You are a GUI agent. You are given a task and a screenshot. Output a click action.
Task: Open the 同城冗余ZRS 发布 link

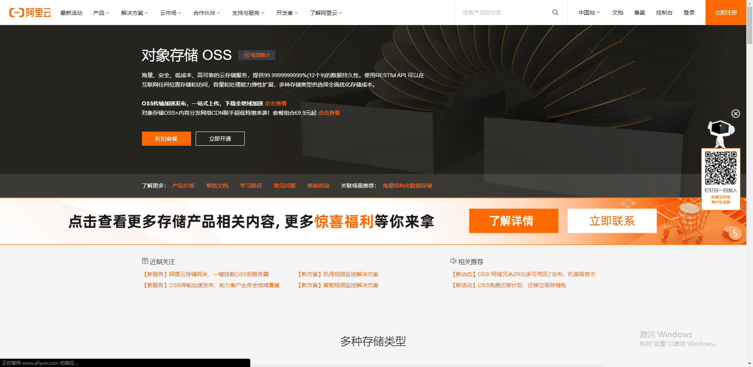(x=523, y=274)
